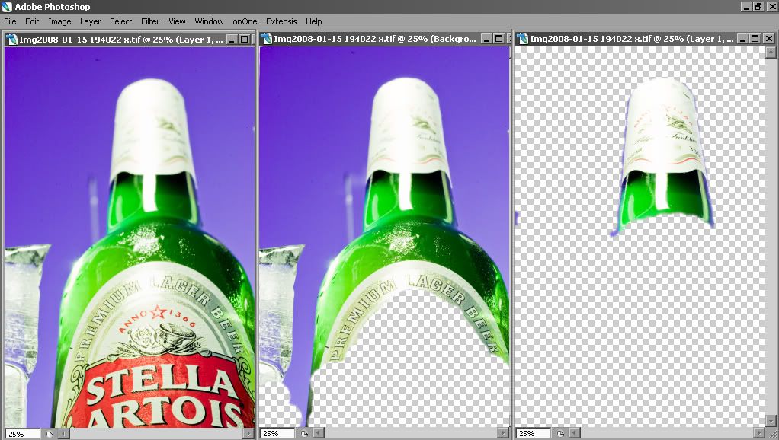The width and height of the screenshot is (779, 440).
Task: Open the Select menu
Action: tap(120, 21)
